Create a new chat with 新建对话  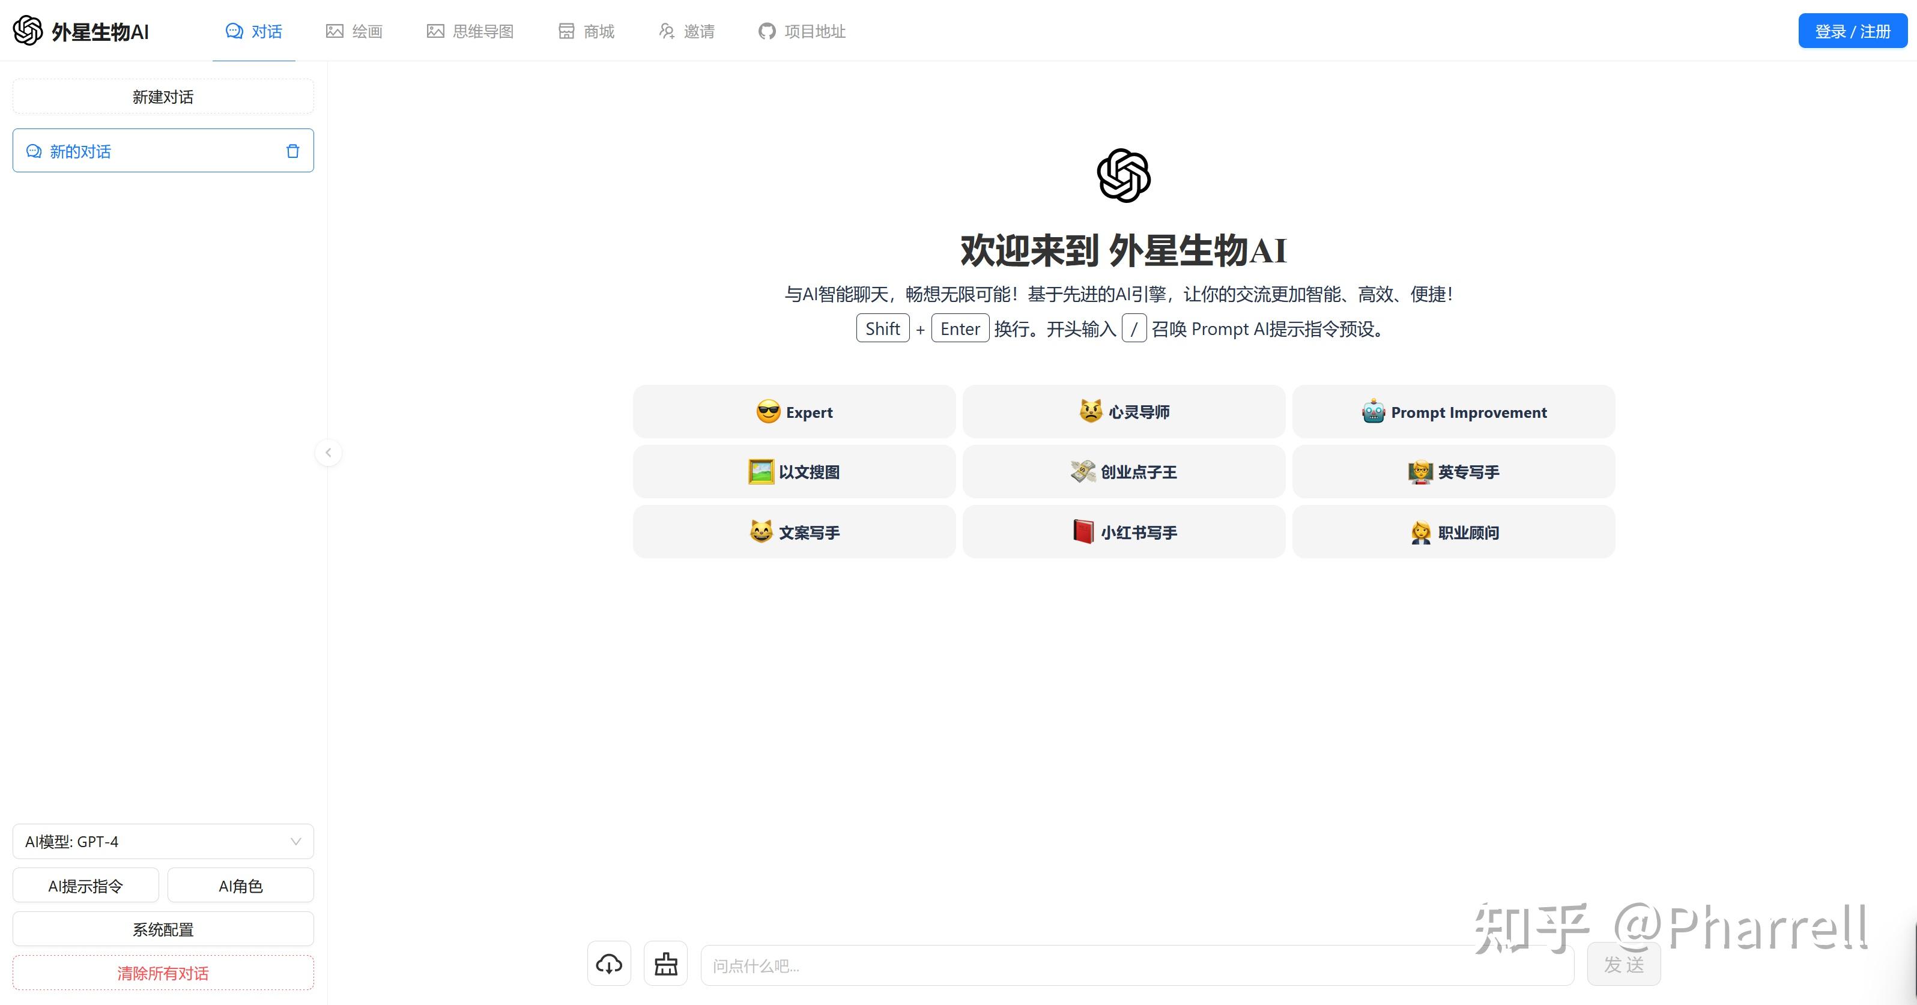click(163, 97)
